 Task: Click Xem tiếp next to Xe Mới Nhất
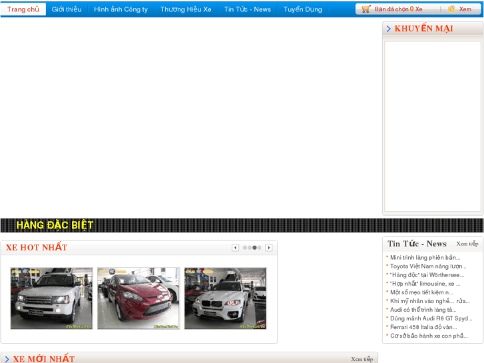pyautogui.click(x=362, y=359)
